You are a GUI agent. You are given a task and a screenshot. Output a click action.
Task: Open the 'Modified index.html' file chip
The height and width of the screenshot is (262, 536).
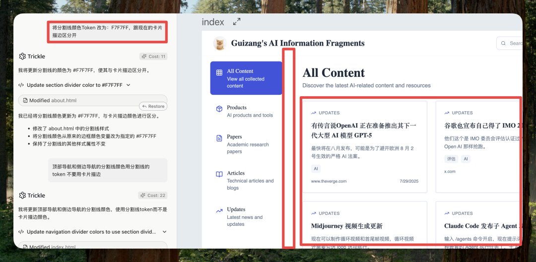click(93, 246)
